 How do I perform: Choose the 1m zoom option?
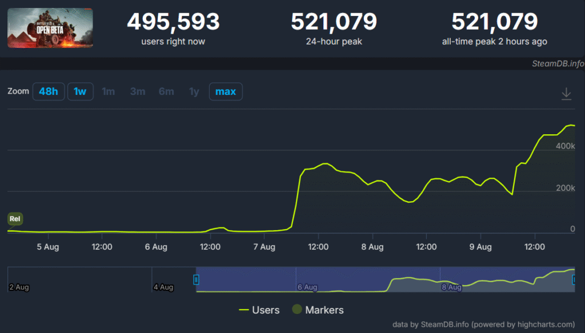(x=108, y=91)
